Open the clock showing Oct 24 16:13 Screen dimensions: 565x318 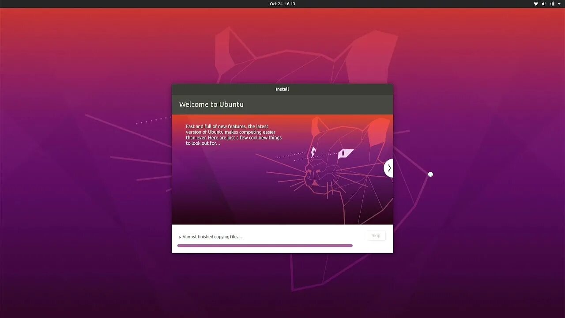pos(282,4)
